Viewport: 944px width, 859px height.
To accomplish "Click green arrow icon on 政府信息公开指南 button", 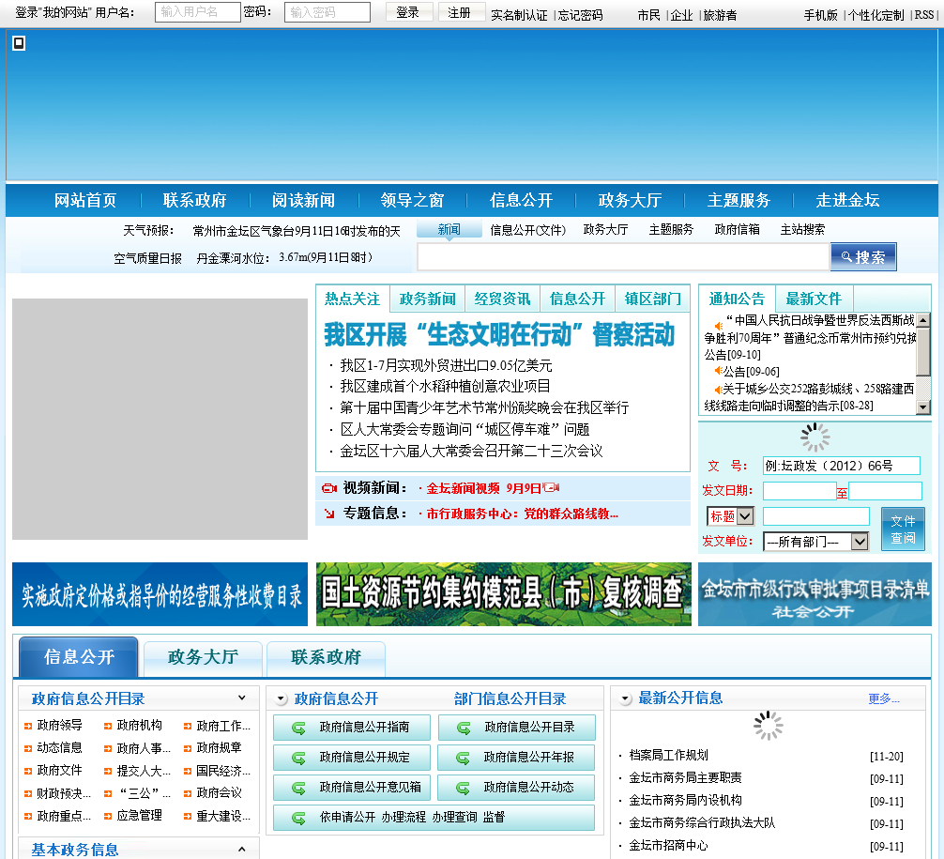I will tap(298, 728).
